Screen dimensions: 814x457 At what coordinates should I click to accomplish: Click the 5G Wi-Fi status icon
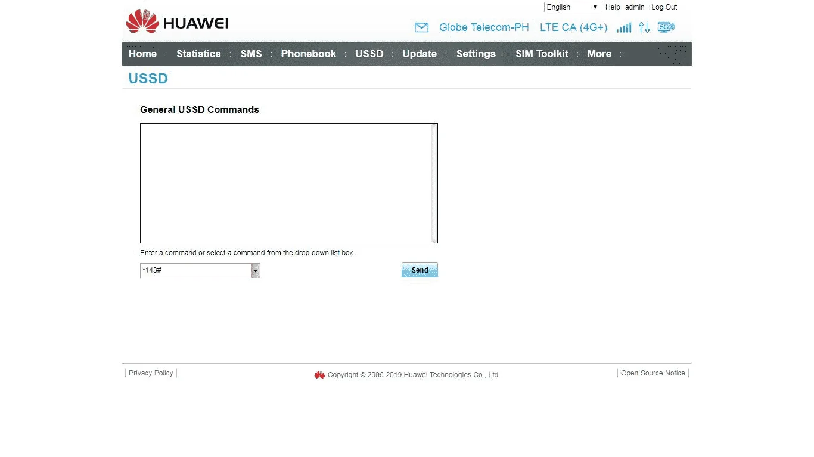[666, 27]
